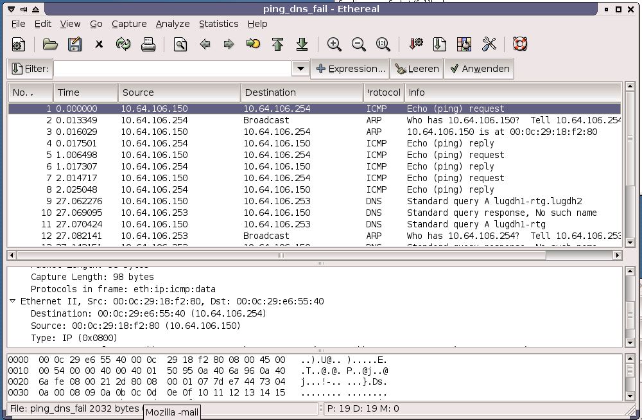Sort by the Source column header
The height and width of the screenshot is (420, 642).
click(179, 92)
